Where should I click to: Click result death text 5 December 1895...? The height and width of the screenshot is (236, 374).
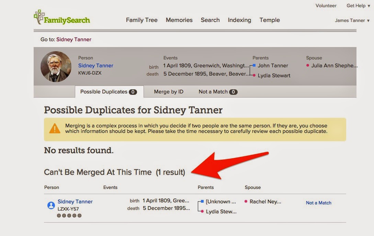[x=166, y=208]
